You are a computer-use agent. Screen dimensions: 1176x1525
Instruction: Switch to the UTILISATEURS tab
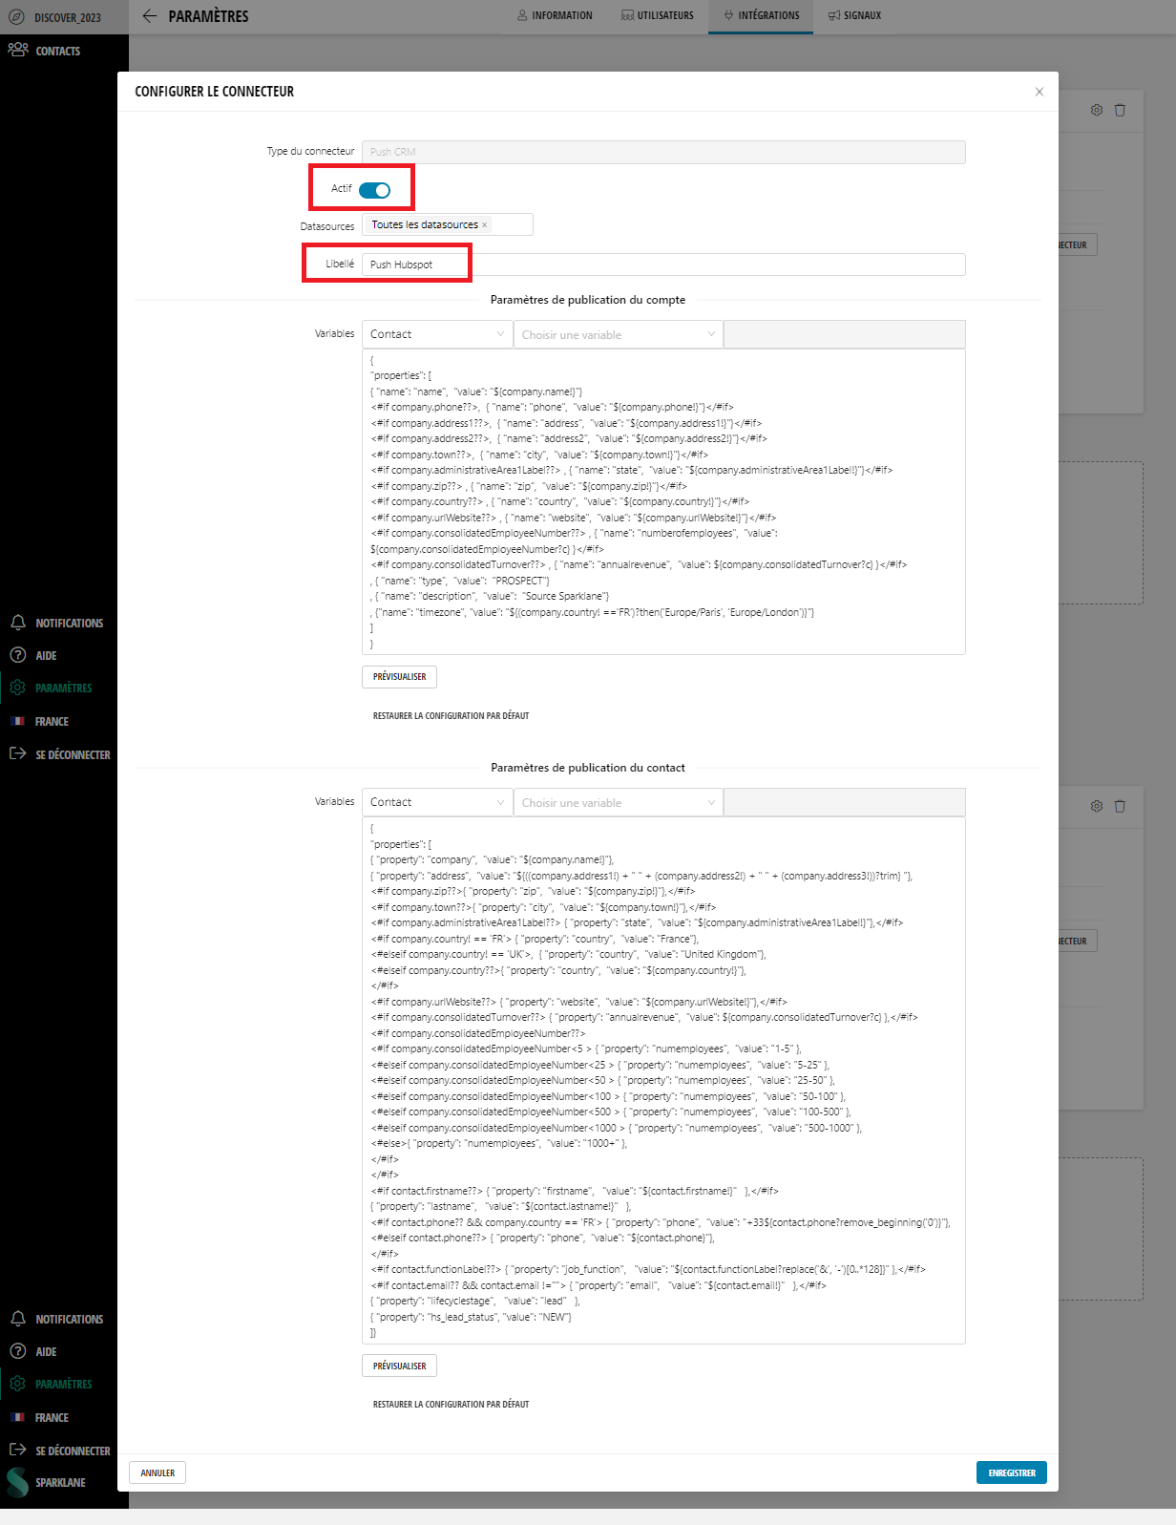(x=657, y=15)
